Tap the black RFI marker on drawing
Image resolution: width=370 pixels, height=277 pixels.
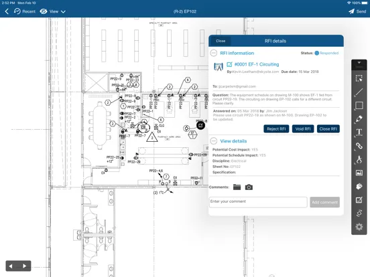point(200,126)
